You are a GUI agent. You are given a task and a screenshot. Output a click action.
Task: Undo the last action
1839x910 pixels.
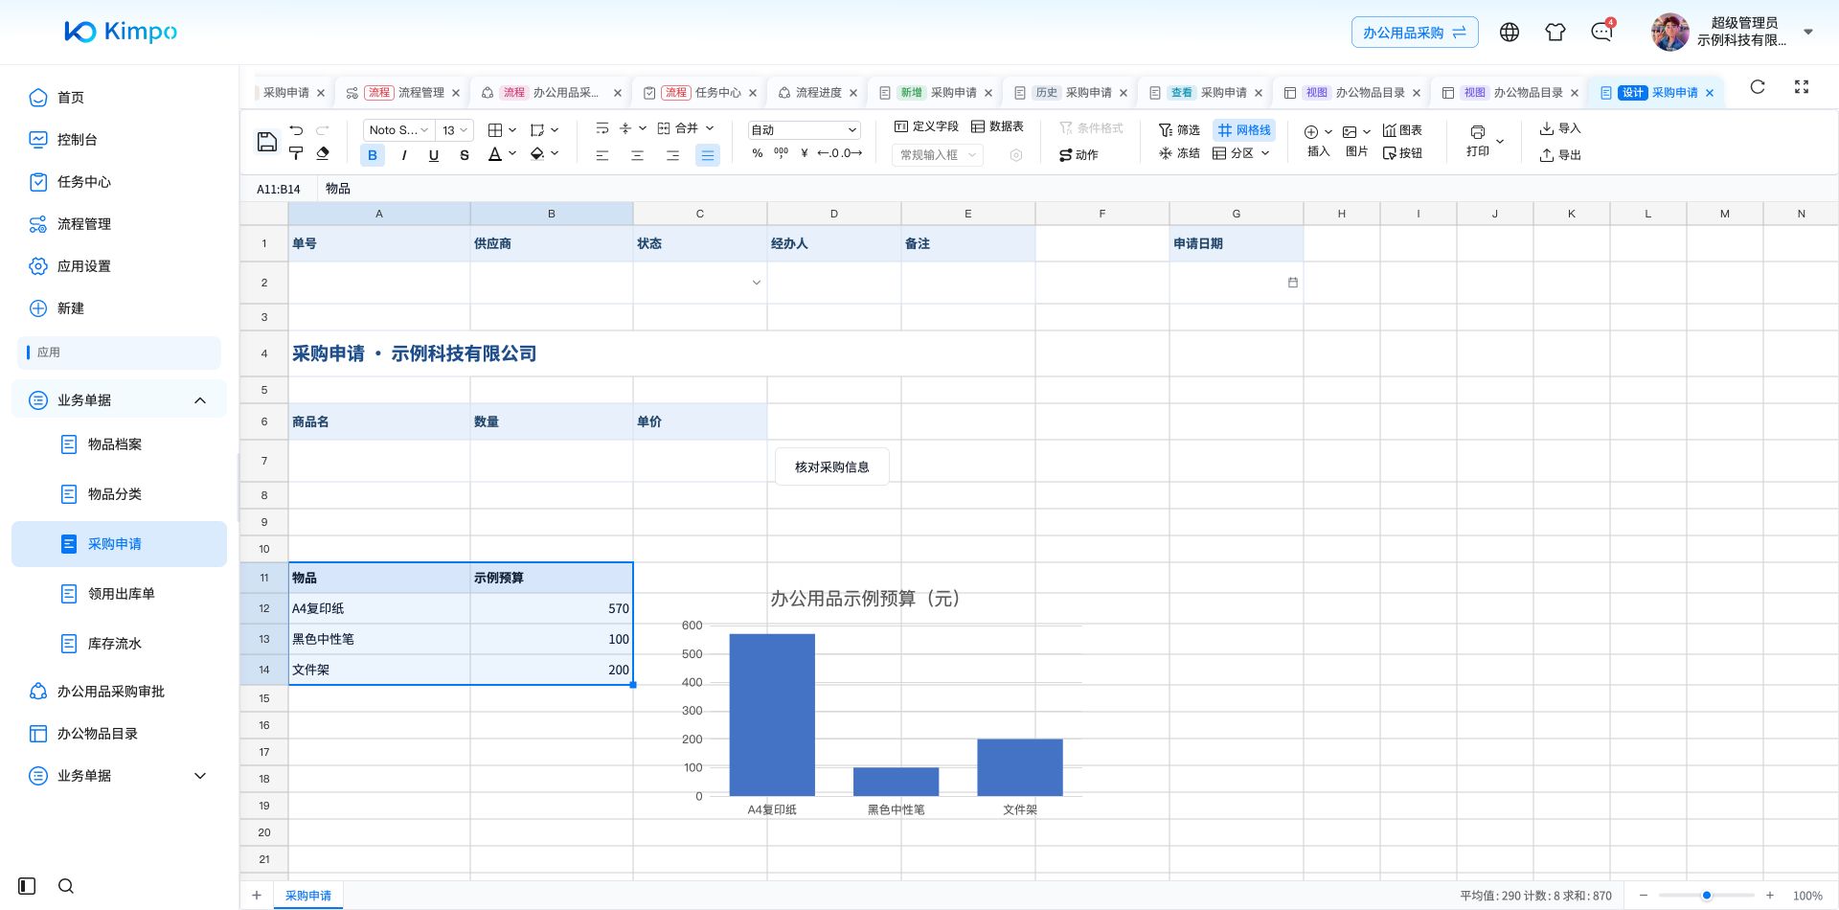pyautogui.click(x=296, y=129)
